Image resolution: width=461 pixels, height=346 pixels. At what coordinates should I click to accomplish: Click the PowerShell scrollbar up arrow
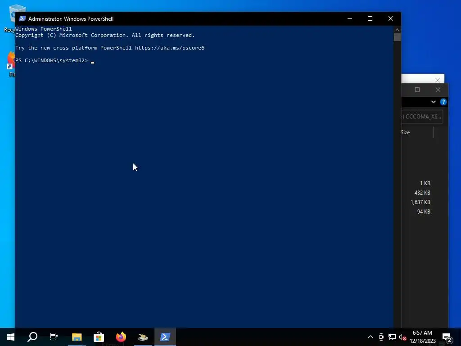[397, 29]
